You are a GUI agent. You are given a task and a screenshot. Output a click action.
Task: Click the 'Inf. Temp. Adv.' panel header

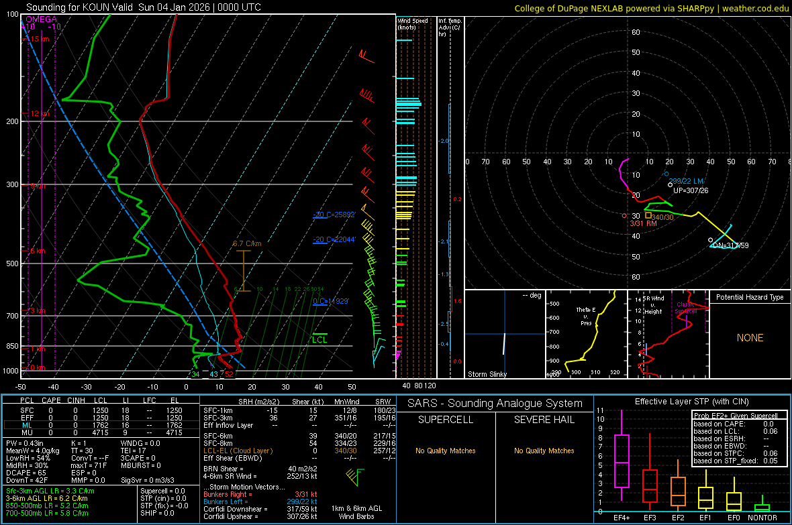click(x=450, y=27)
